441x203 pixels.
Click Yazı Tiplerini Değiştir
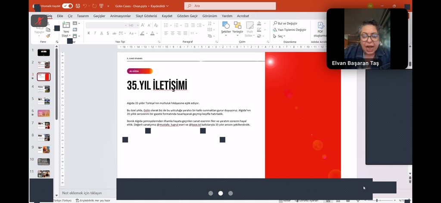pyautogui.click(x=289, y=30)
